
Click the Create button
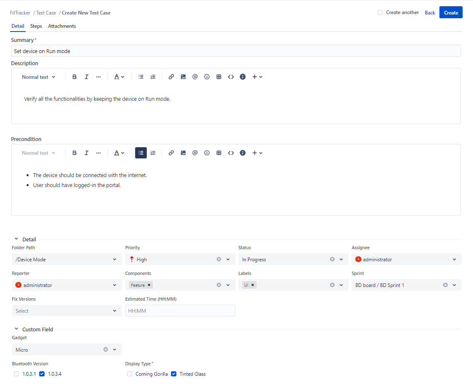tap(451, 12)
